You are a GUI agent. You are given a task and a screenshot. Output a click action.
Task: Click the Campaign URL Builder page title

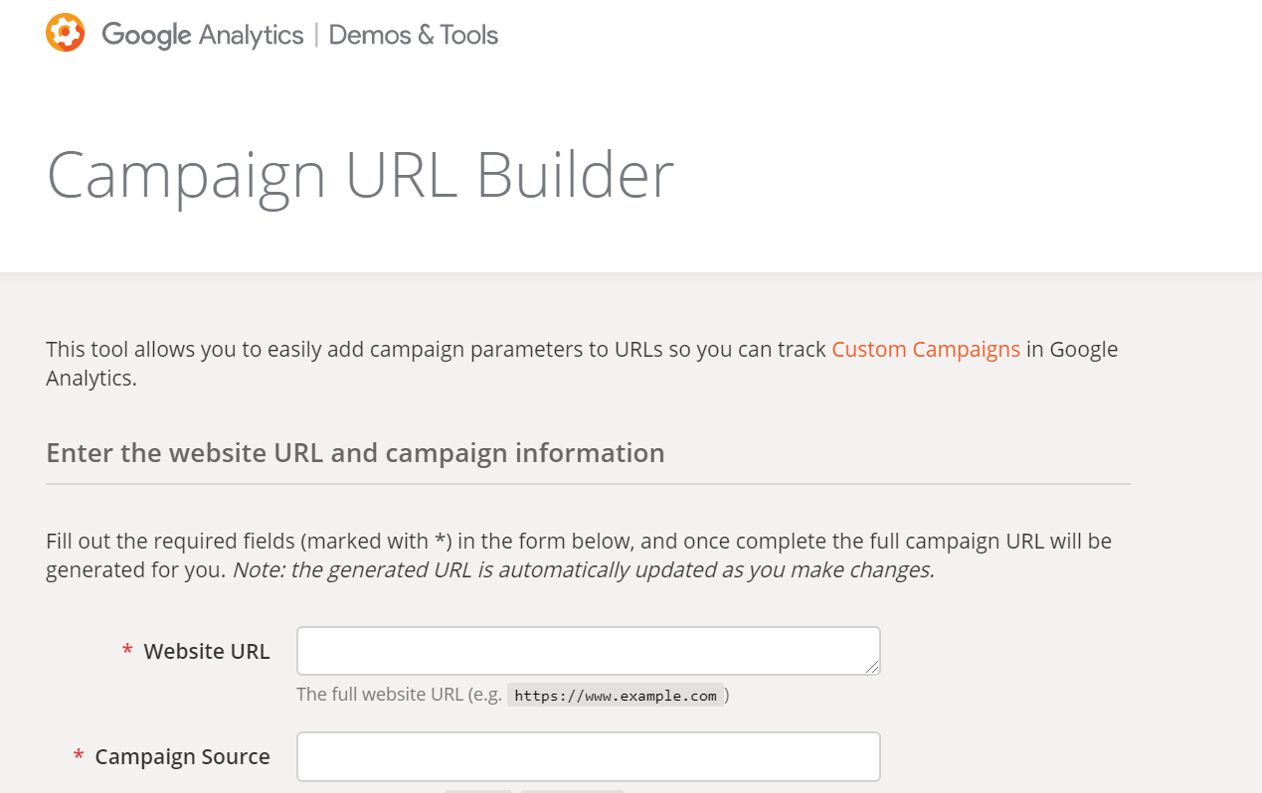[x=360, y=176]
